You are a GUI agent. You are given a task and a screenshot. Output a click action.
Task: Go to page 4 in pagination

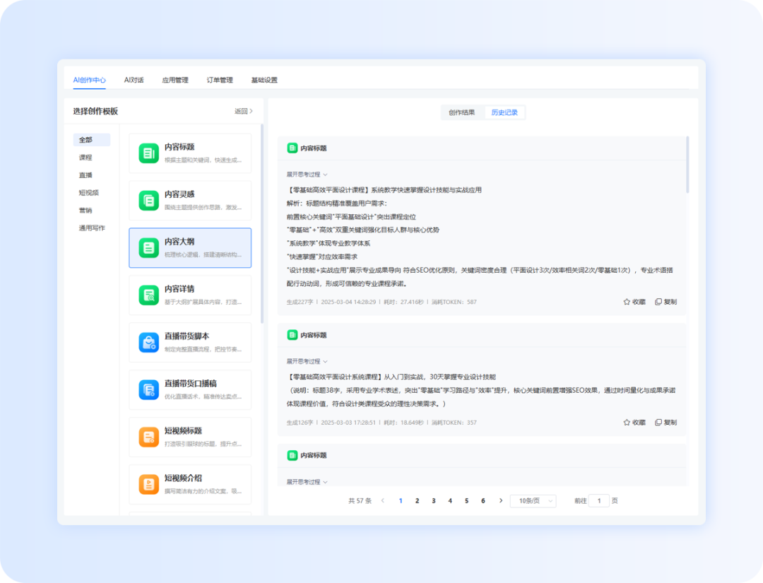point(450,501)
